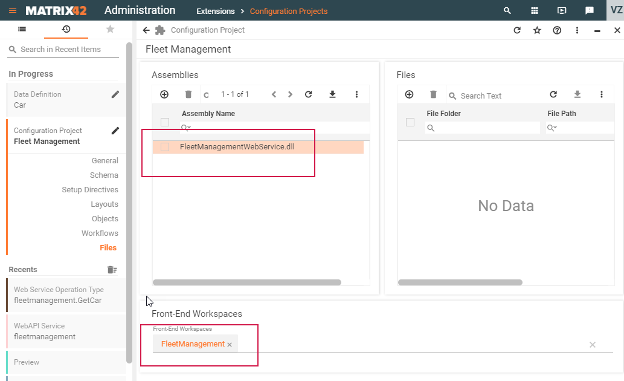Open Layouts section of project
Viewport: 624px width, 381px height.
click(105, 204)
